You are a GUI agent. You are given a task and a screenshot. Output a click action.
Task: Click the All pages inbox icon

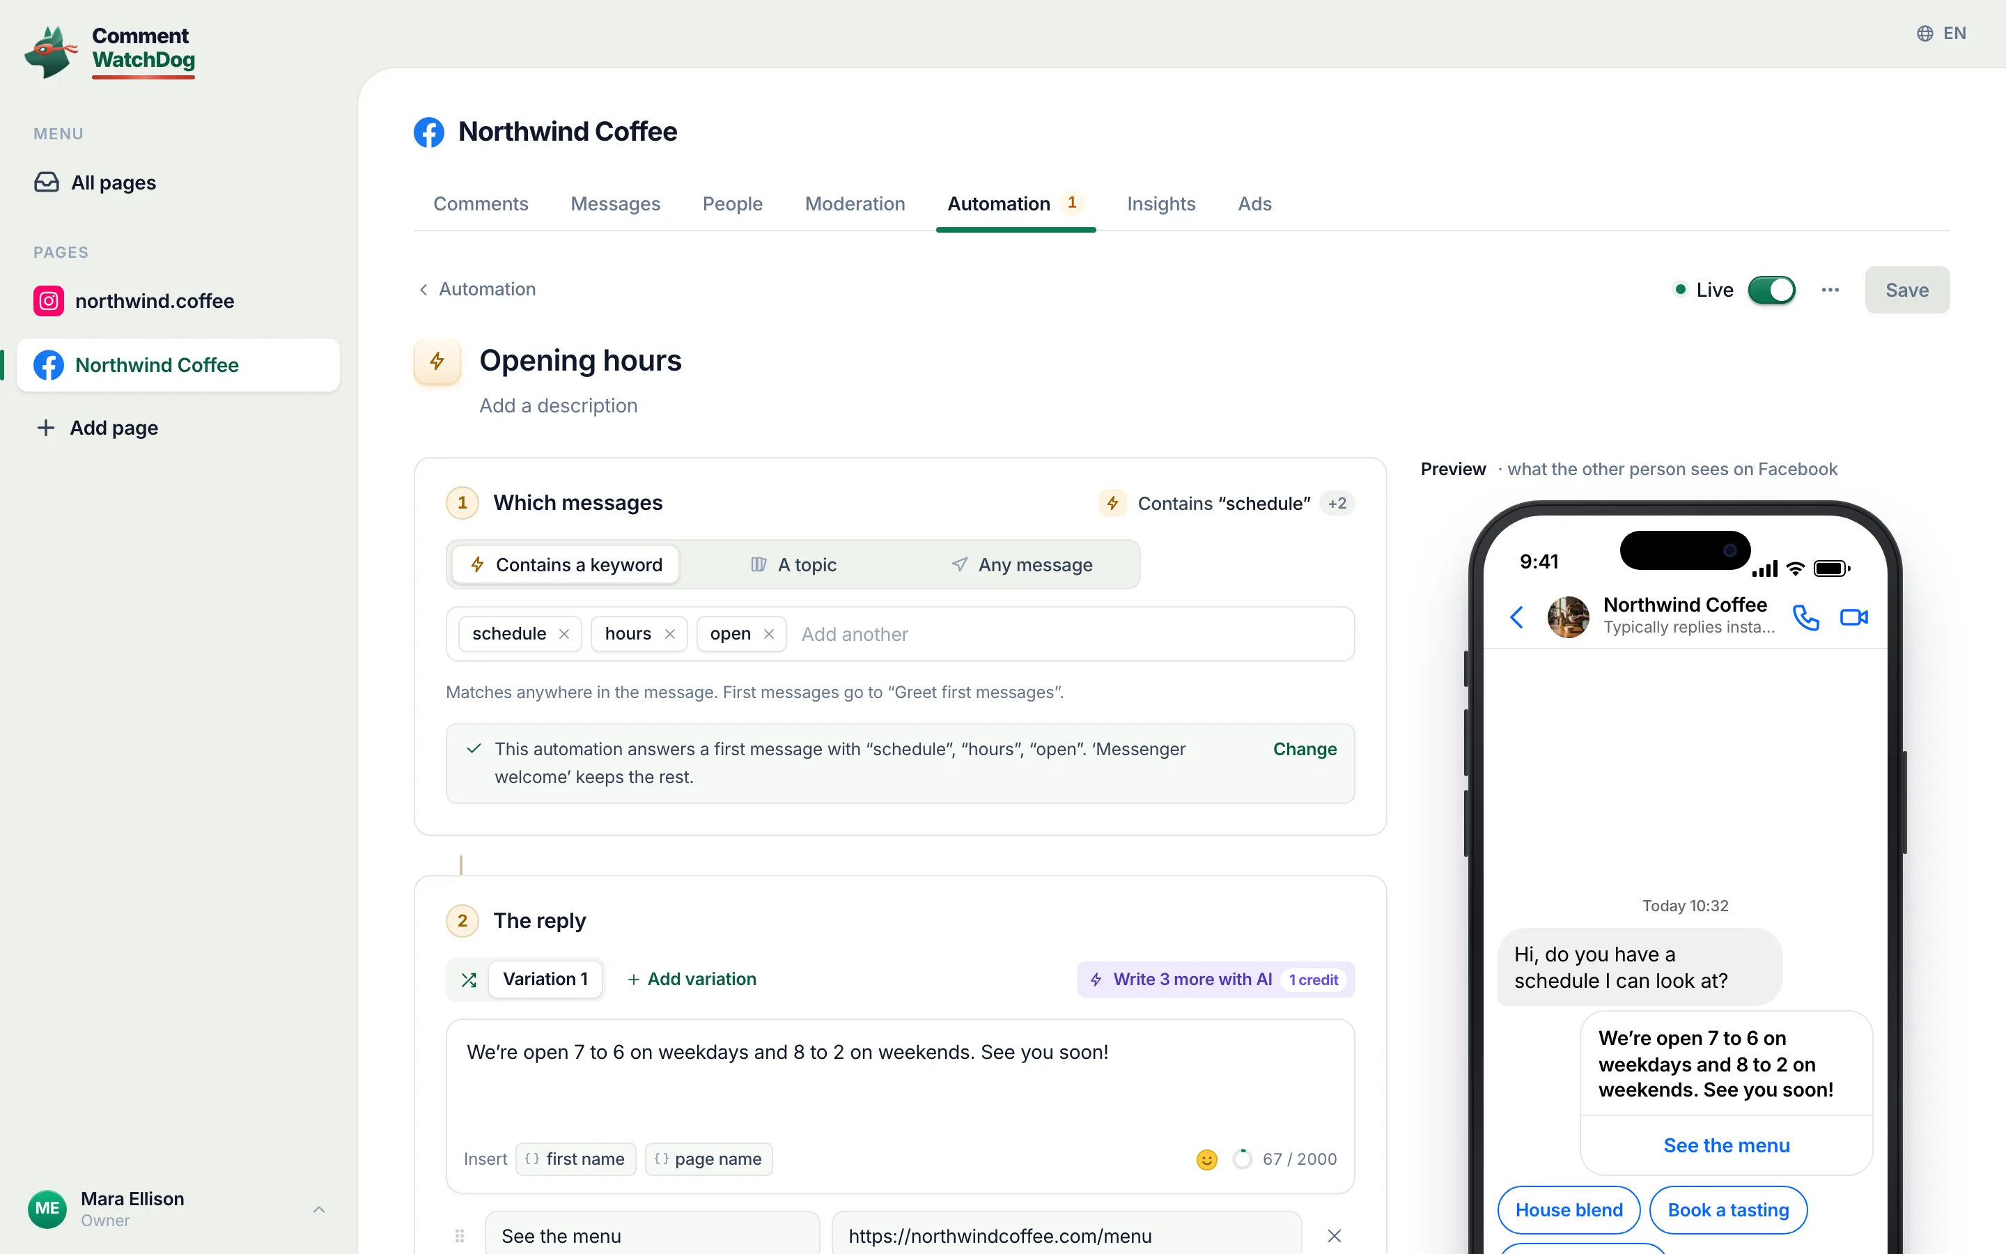pyautogui.click(x=47, y=183)
